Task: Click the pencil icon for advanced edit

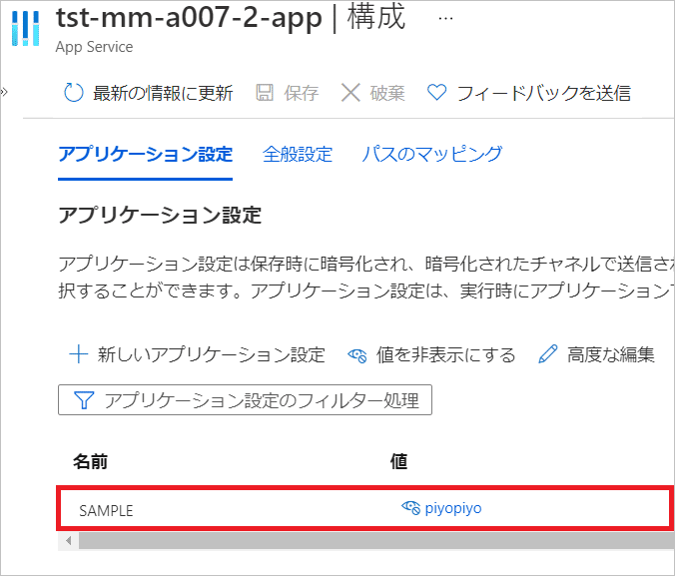Action: pyautogui.click(x=548, y=354)
